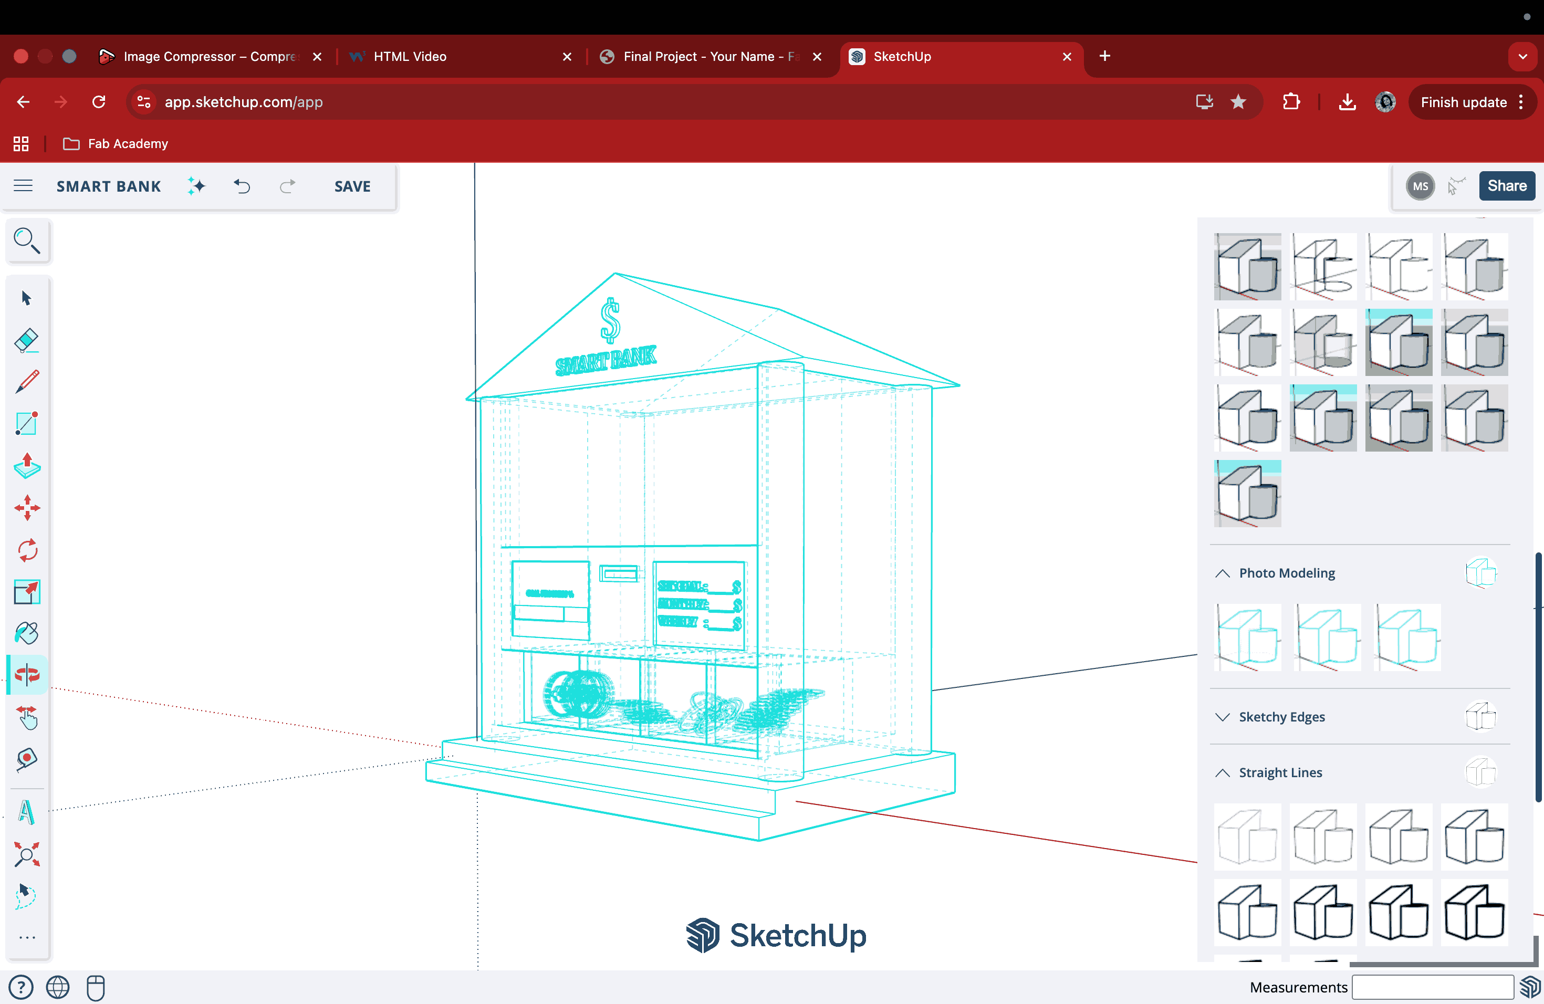Collapse the Photo Modeling section
The image size is (1544, 1004).
(1222, 573)
